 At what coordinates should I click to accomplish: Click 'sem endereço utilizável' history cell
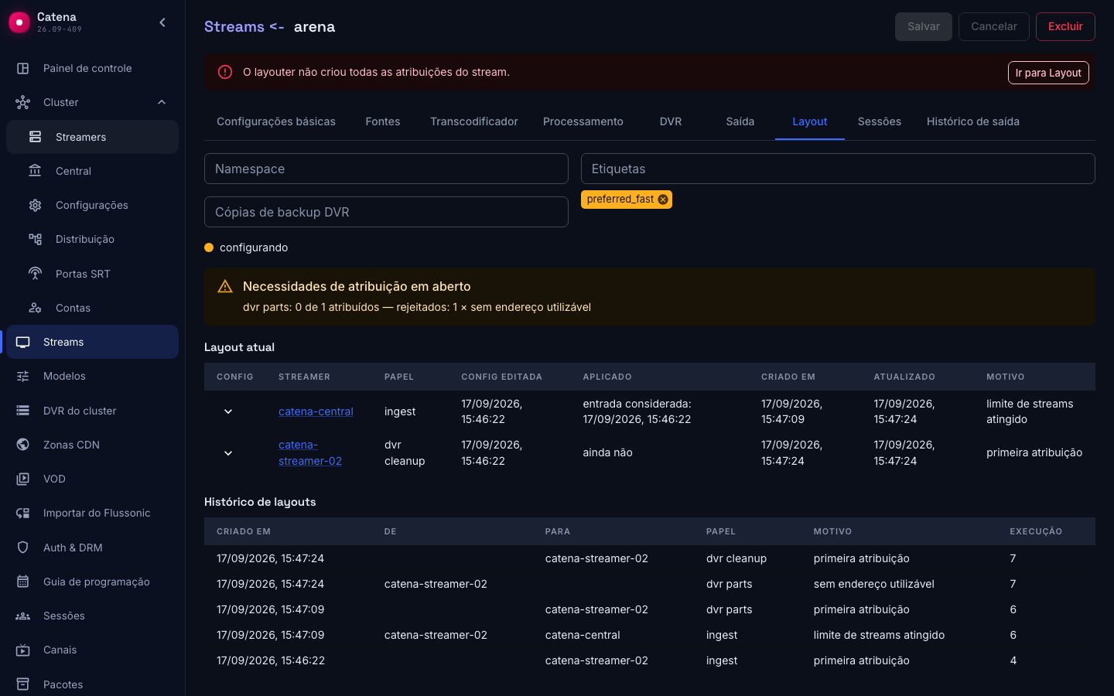874,584
